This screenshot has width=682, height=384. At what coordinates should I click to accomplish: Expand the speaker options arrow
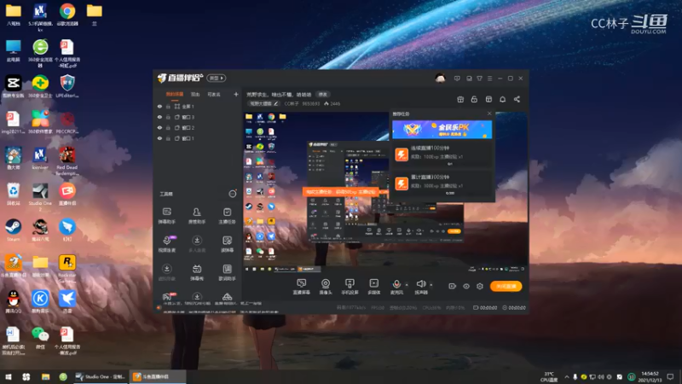click(431, 285)
